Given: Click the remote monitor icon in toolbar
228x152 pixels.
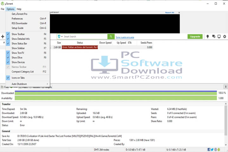Looking at the screenshot, I should tap(219, 36).
